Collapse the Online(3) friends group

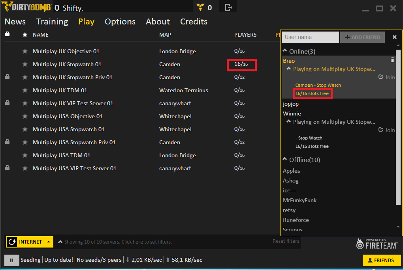point(284,51)
